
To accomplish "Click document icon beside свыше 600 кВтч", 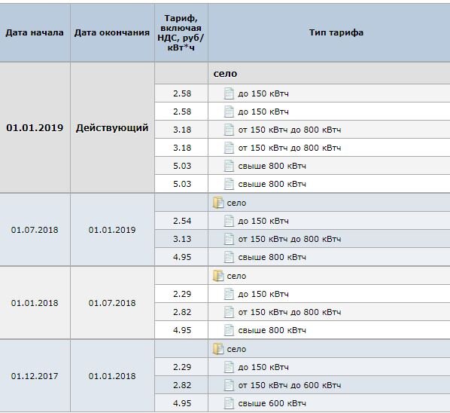I will point(229,403).
